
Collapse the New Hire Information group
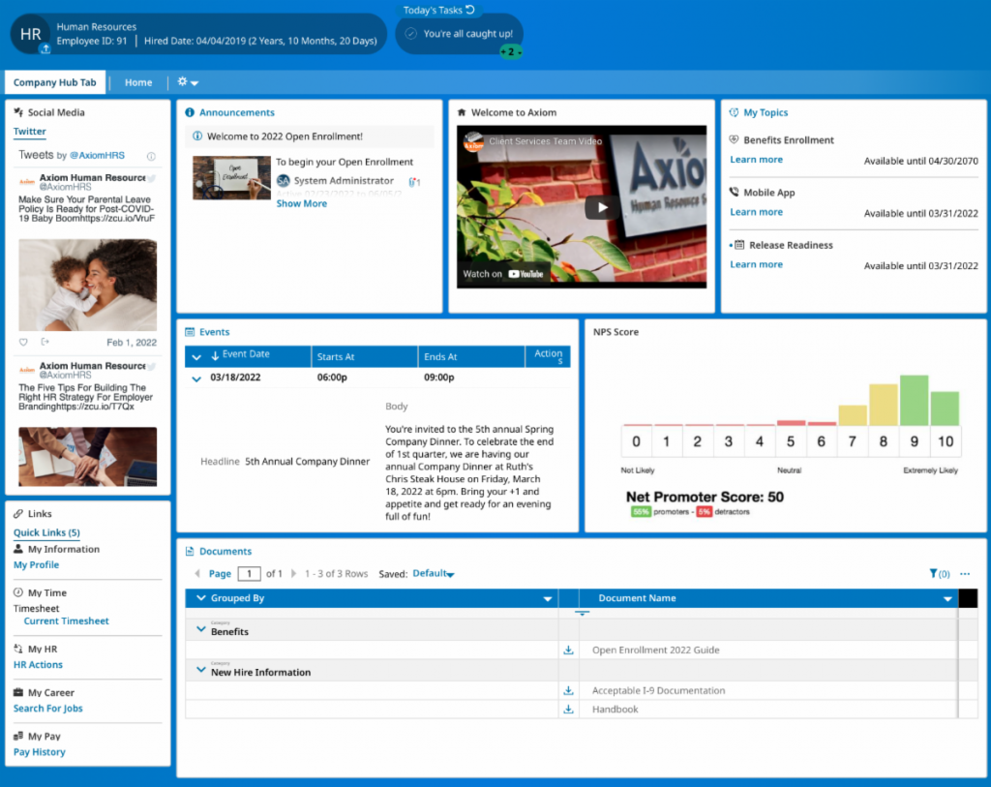click(200, 669)
